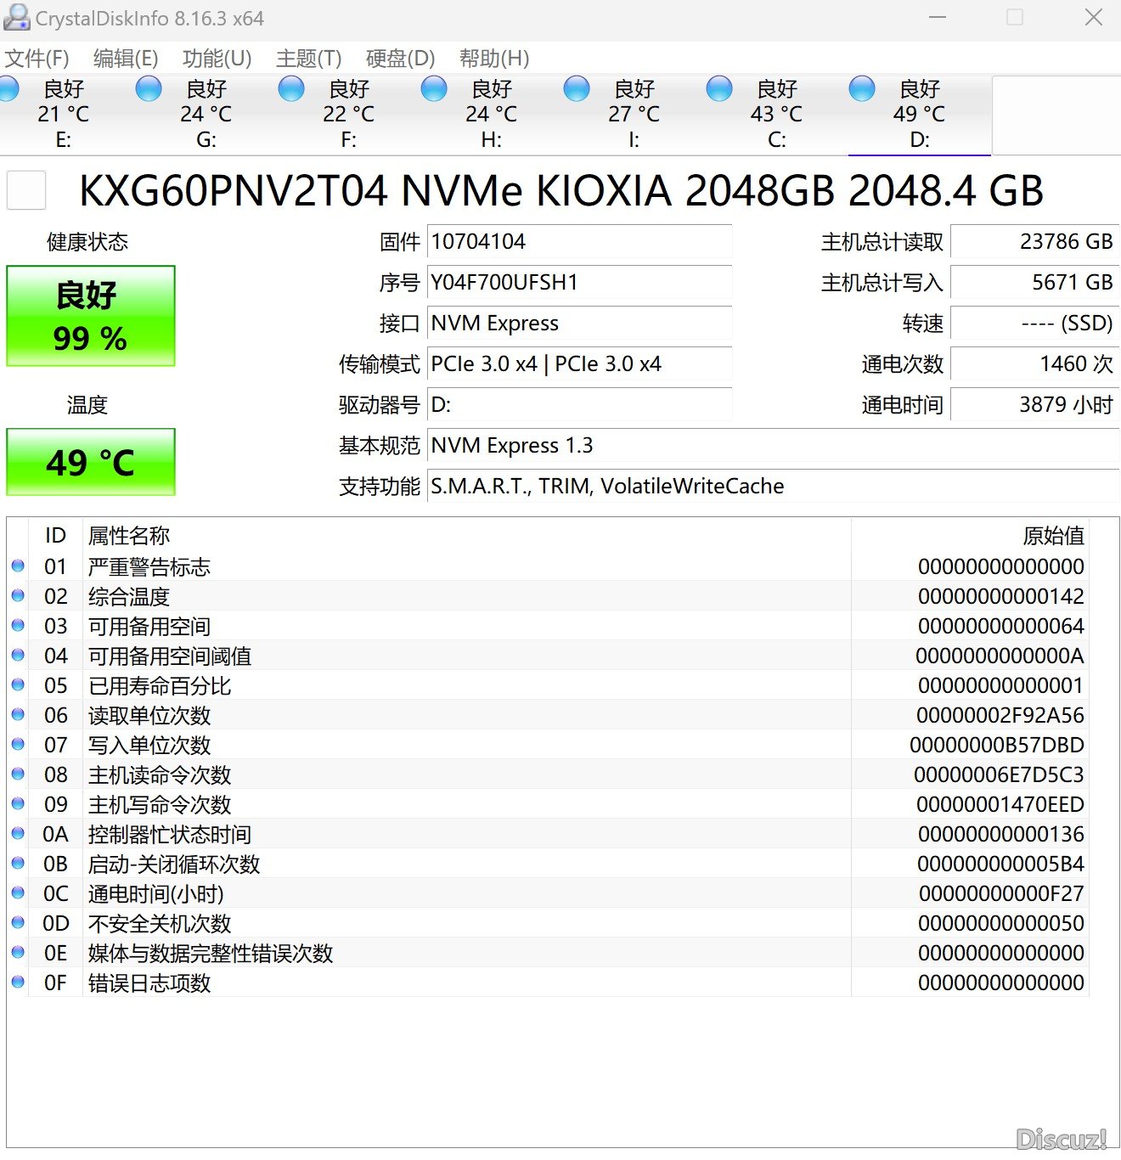Click the interface field NVM Express
This screenshot has height=1160, width=1121.
tap(579, 323)
